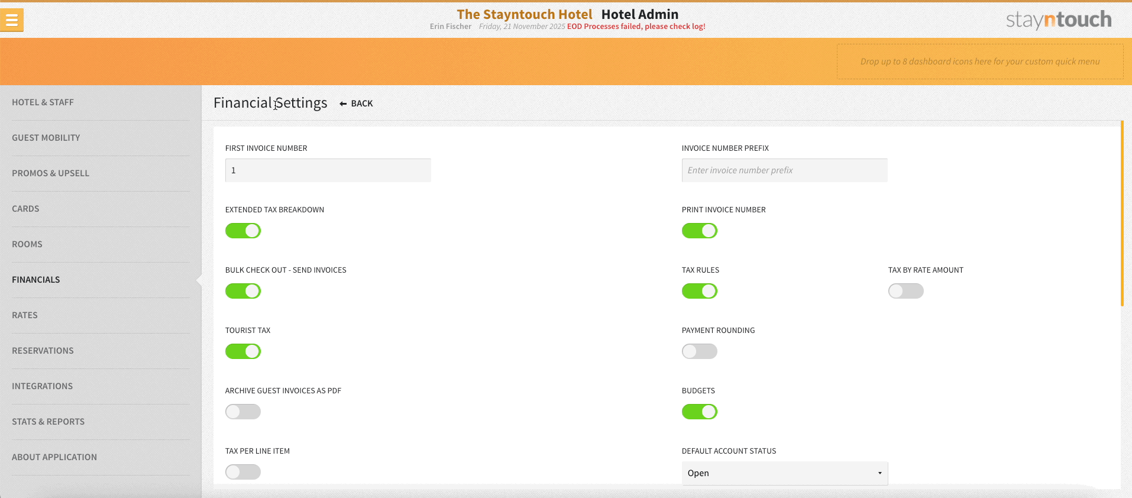Disable Bulk Check Out Send Invoices
1132x498 pixels.
(x=243, y=291)
